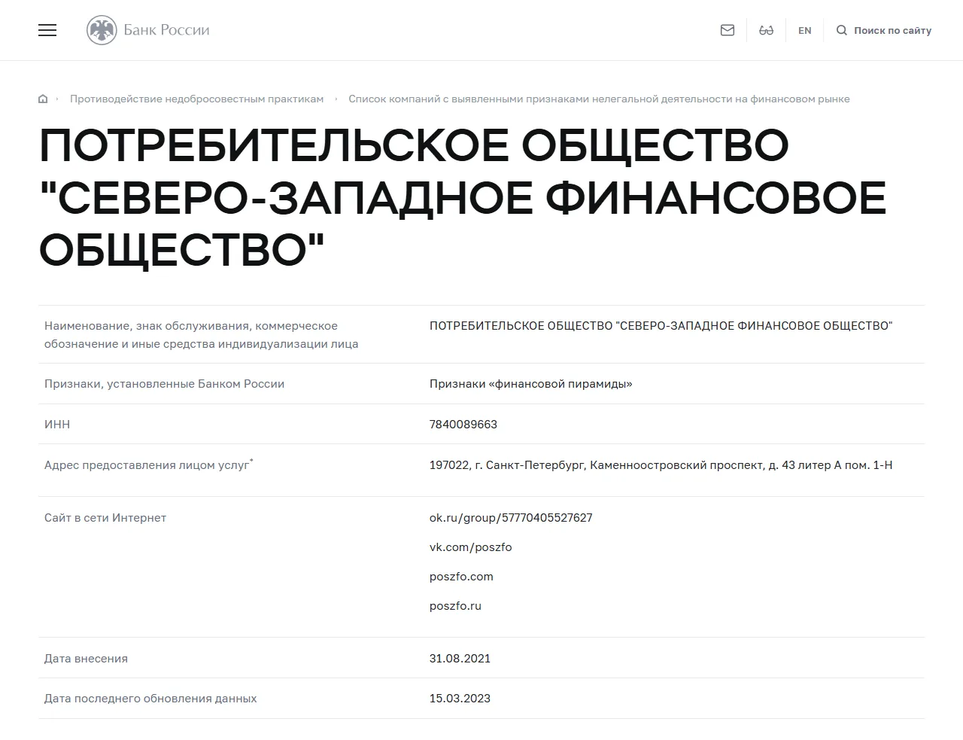Click the ok.ru/group/57770405527627 entry
Viewport: 963px width, 740px height.
(511, 518)
